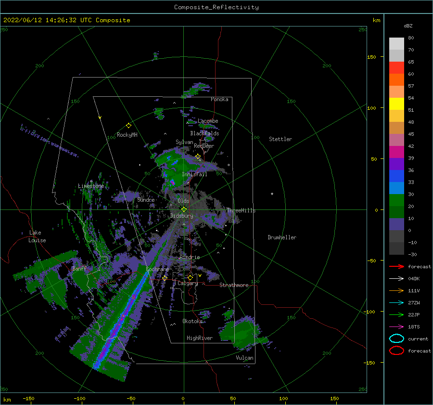Click the km label at bottom left

(7, 400)
